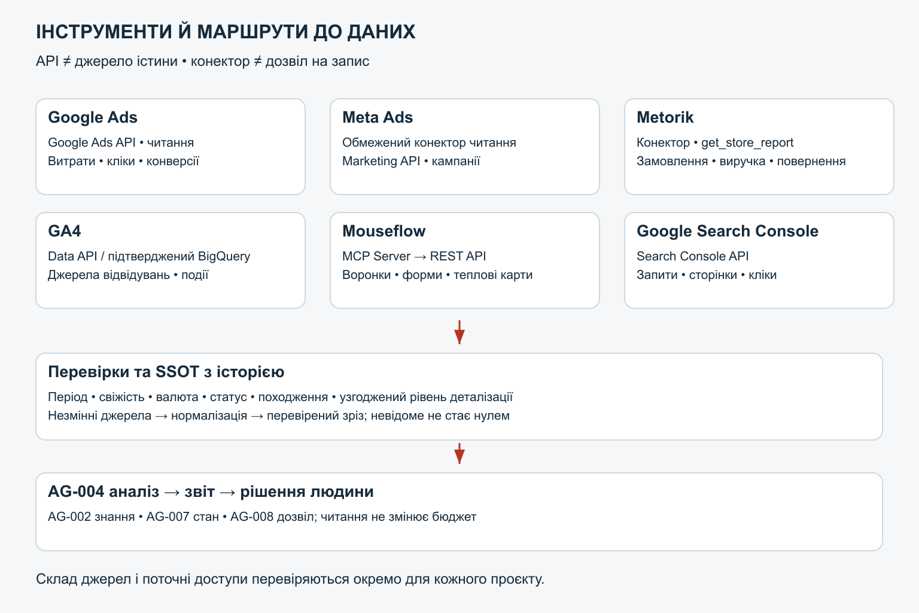The height and width of the screenshot is (613, 919).
Task: Click the "Metorik" card heading
Action: (x=665, y=117)
